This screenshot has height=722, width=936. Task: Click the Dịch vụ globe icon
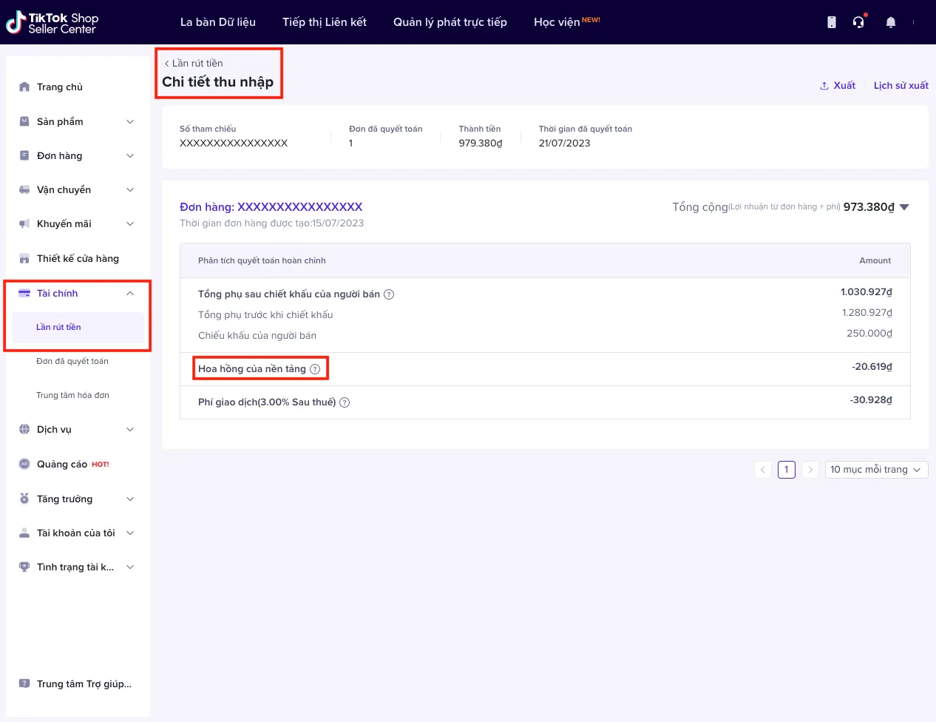coord(24,429)
